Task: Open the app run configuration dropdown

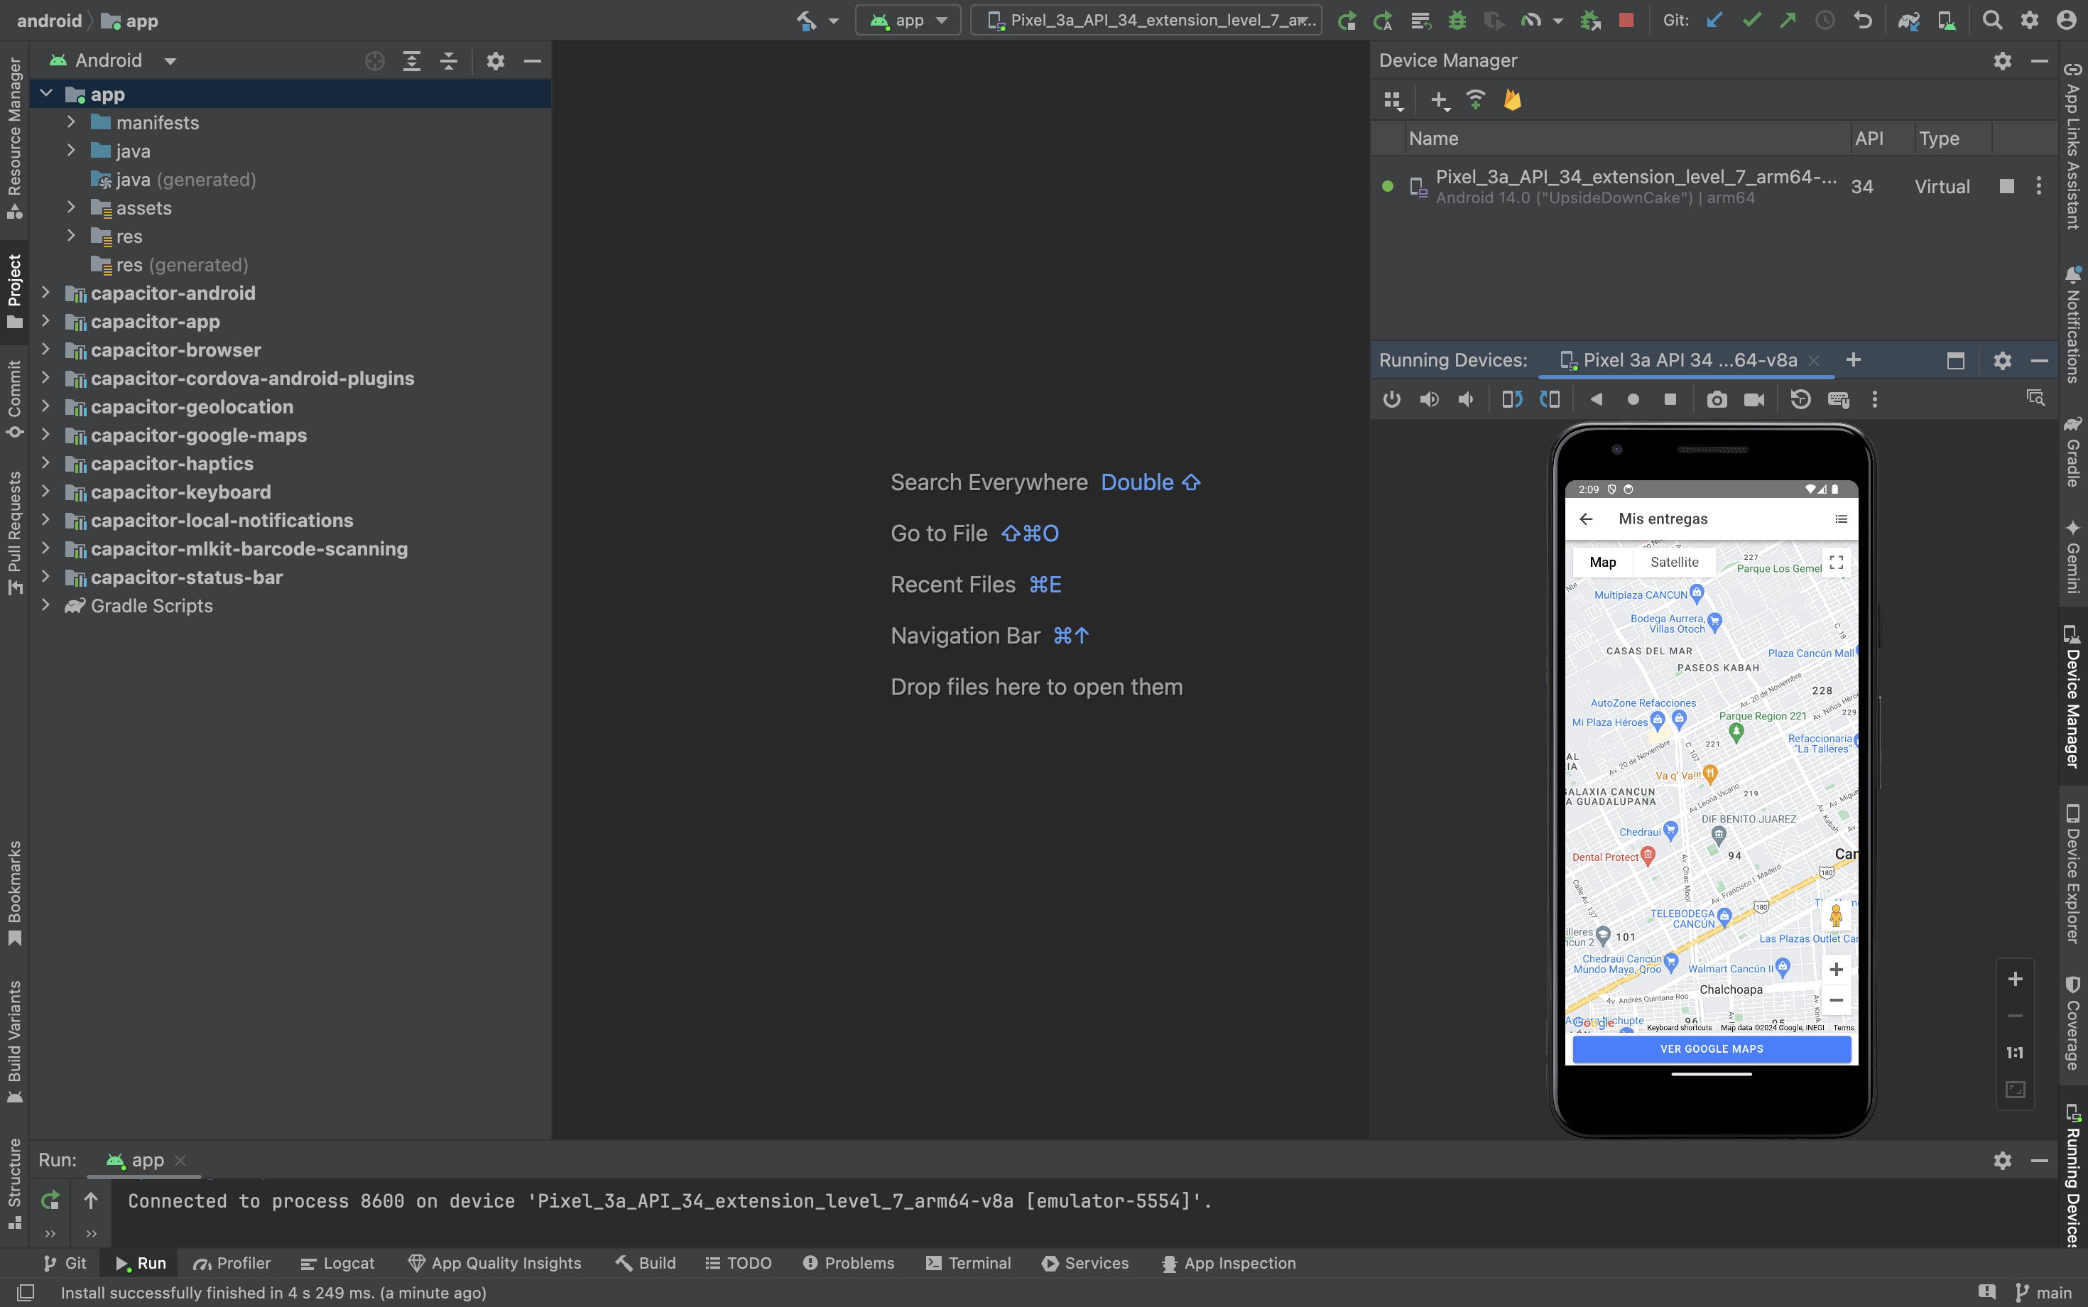Action: pos(908,20)
